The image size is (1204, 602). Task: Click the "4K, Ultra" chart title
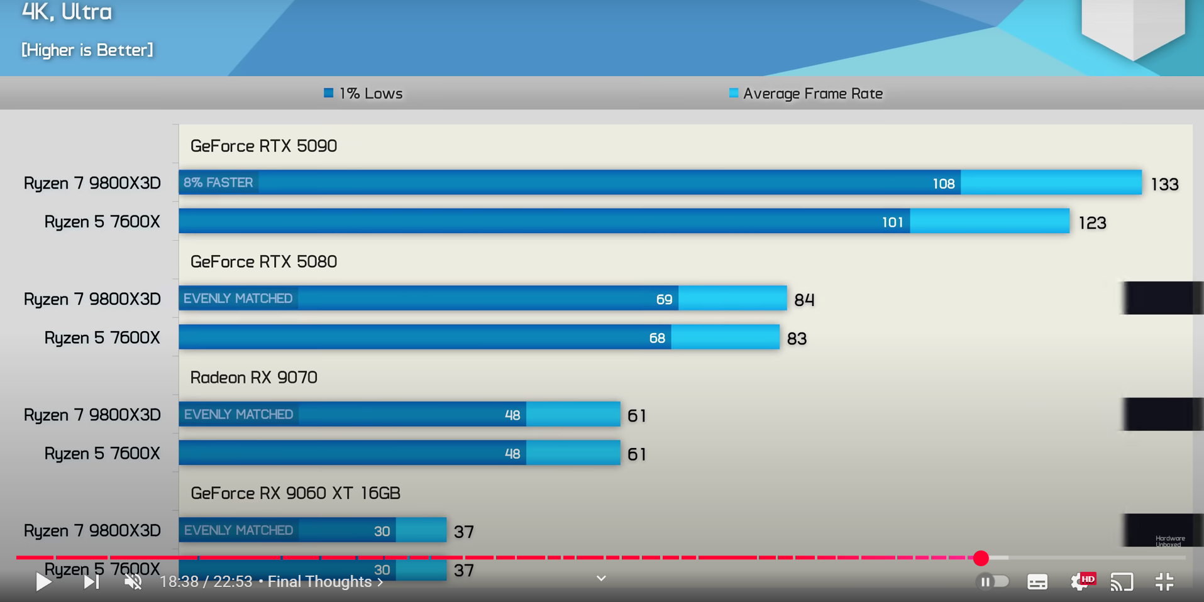(x=67, y=11)
